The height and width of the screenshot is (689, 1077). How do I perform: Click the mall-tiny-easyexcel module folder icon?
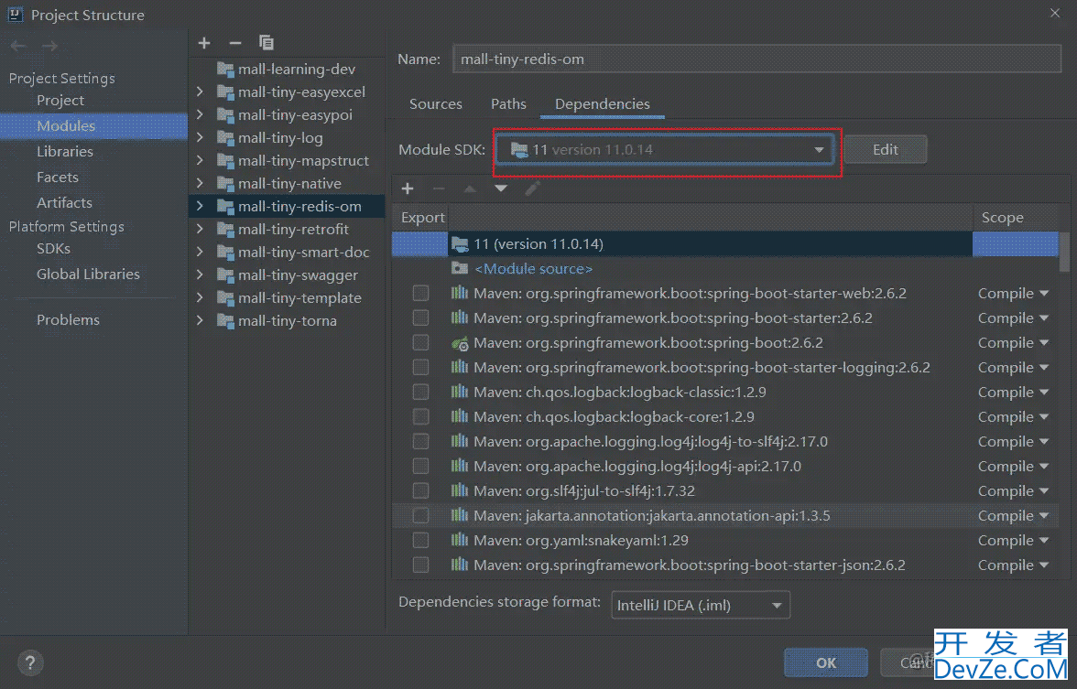(225, 92)
